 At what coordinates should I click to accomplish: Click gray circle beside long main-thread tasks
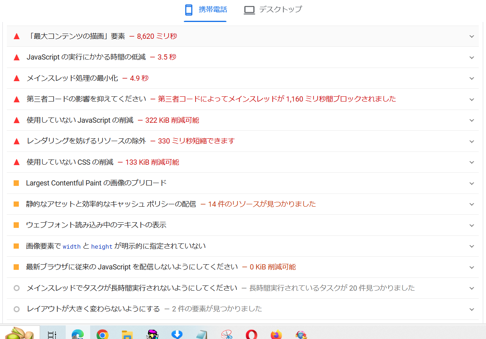click(16, 288)
